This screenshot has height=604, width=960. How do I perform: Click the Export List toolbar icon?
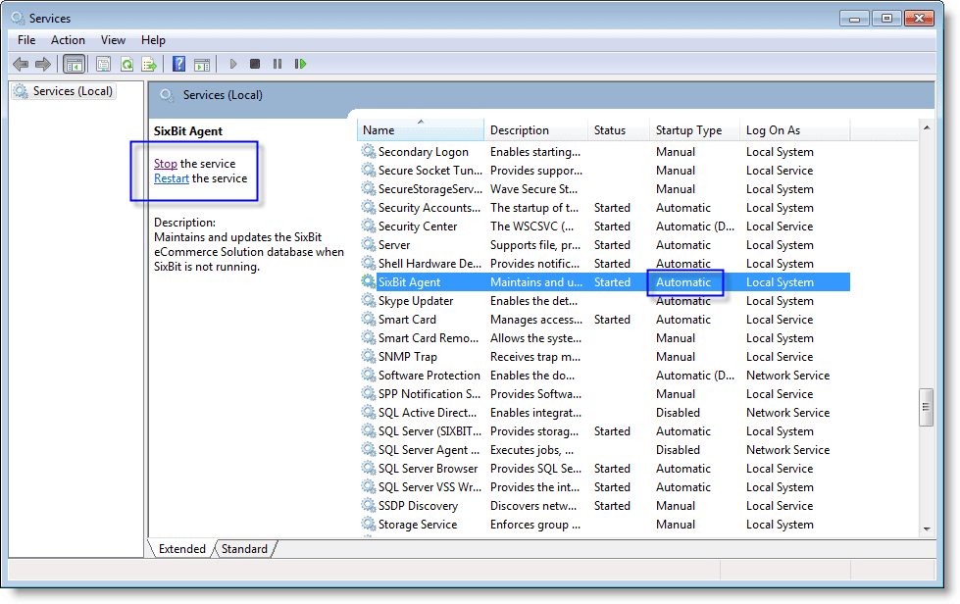pos(149,64)
